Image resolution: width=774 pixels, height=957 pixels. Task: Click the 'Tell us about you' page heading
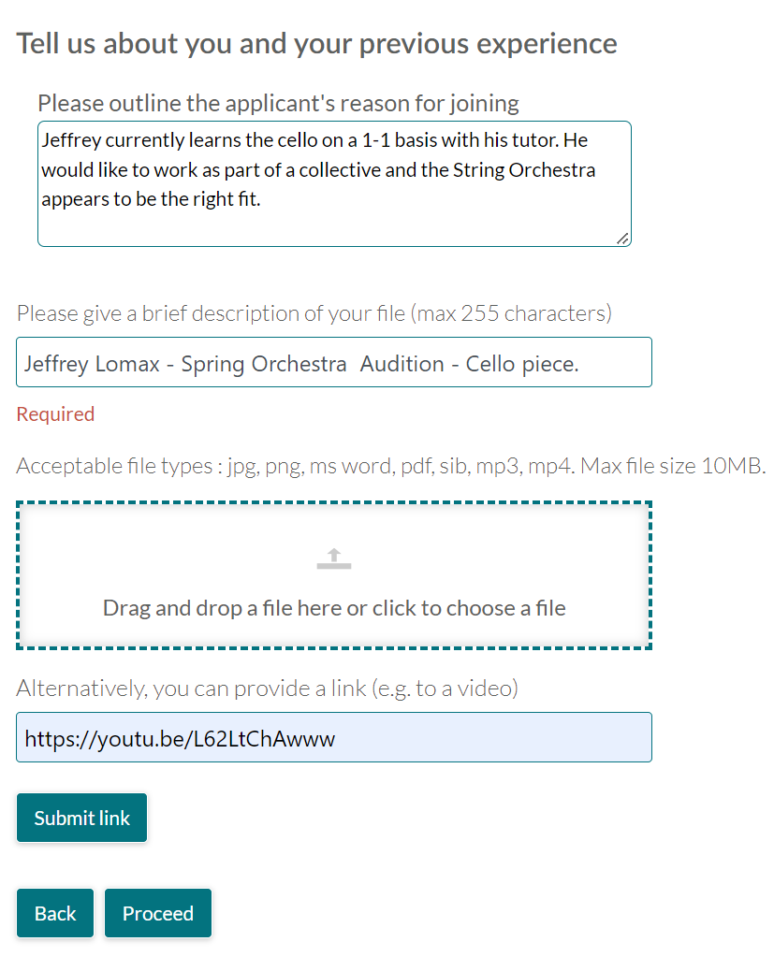(316, 44)
